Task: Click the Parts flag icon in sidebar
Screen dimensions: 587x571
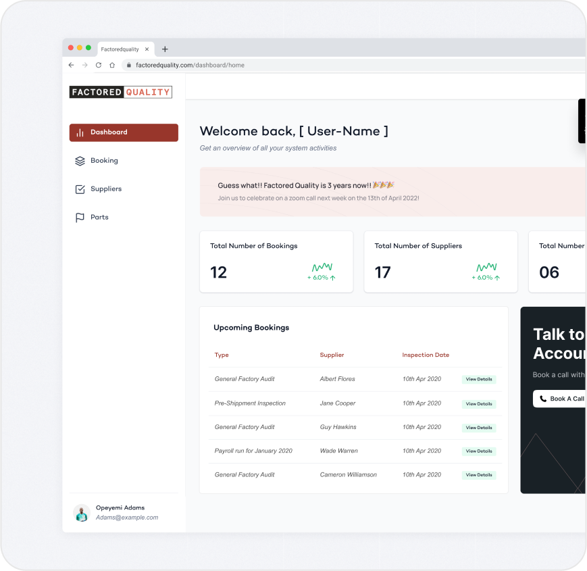Action: pyautogui.click(x=80, y=218)
